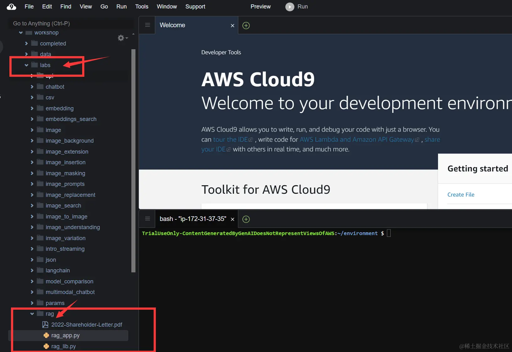512x352 pixels.
Task: Open the Tools menu
Action: click(142, 7)
